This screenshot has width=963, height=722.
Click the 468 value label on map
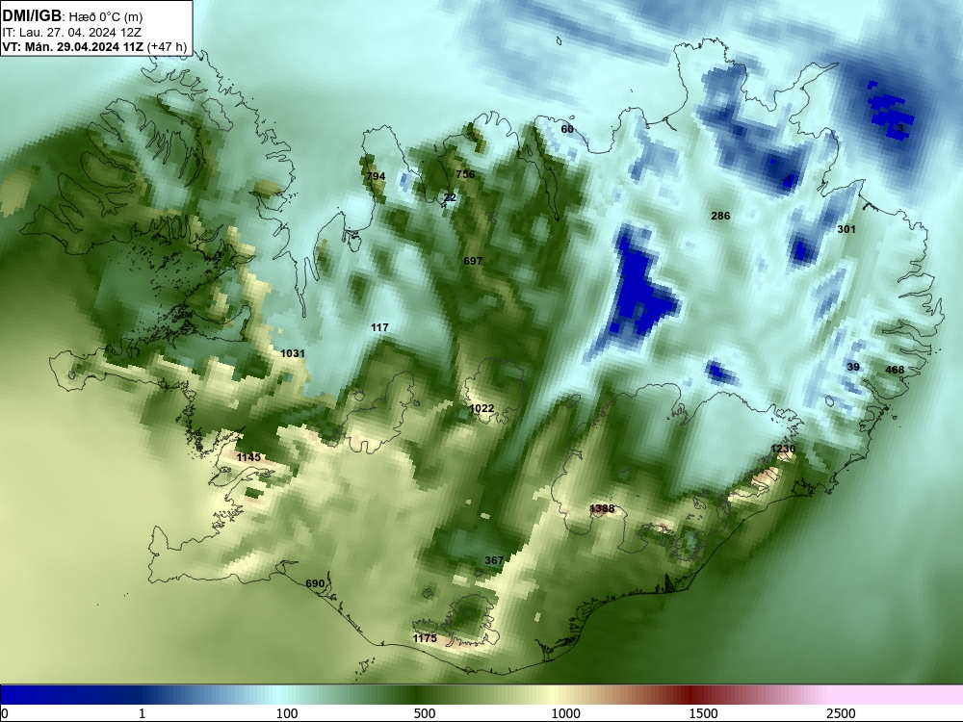click(x=895, y=370)
